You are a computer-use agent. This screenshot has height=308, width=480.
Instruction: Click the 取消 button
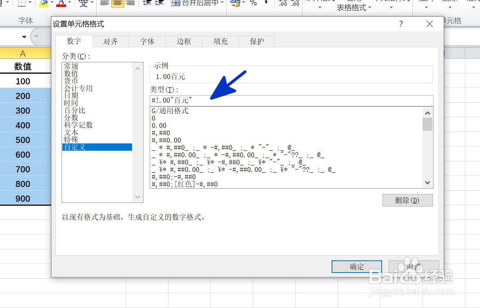(x=414, y=267)
